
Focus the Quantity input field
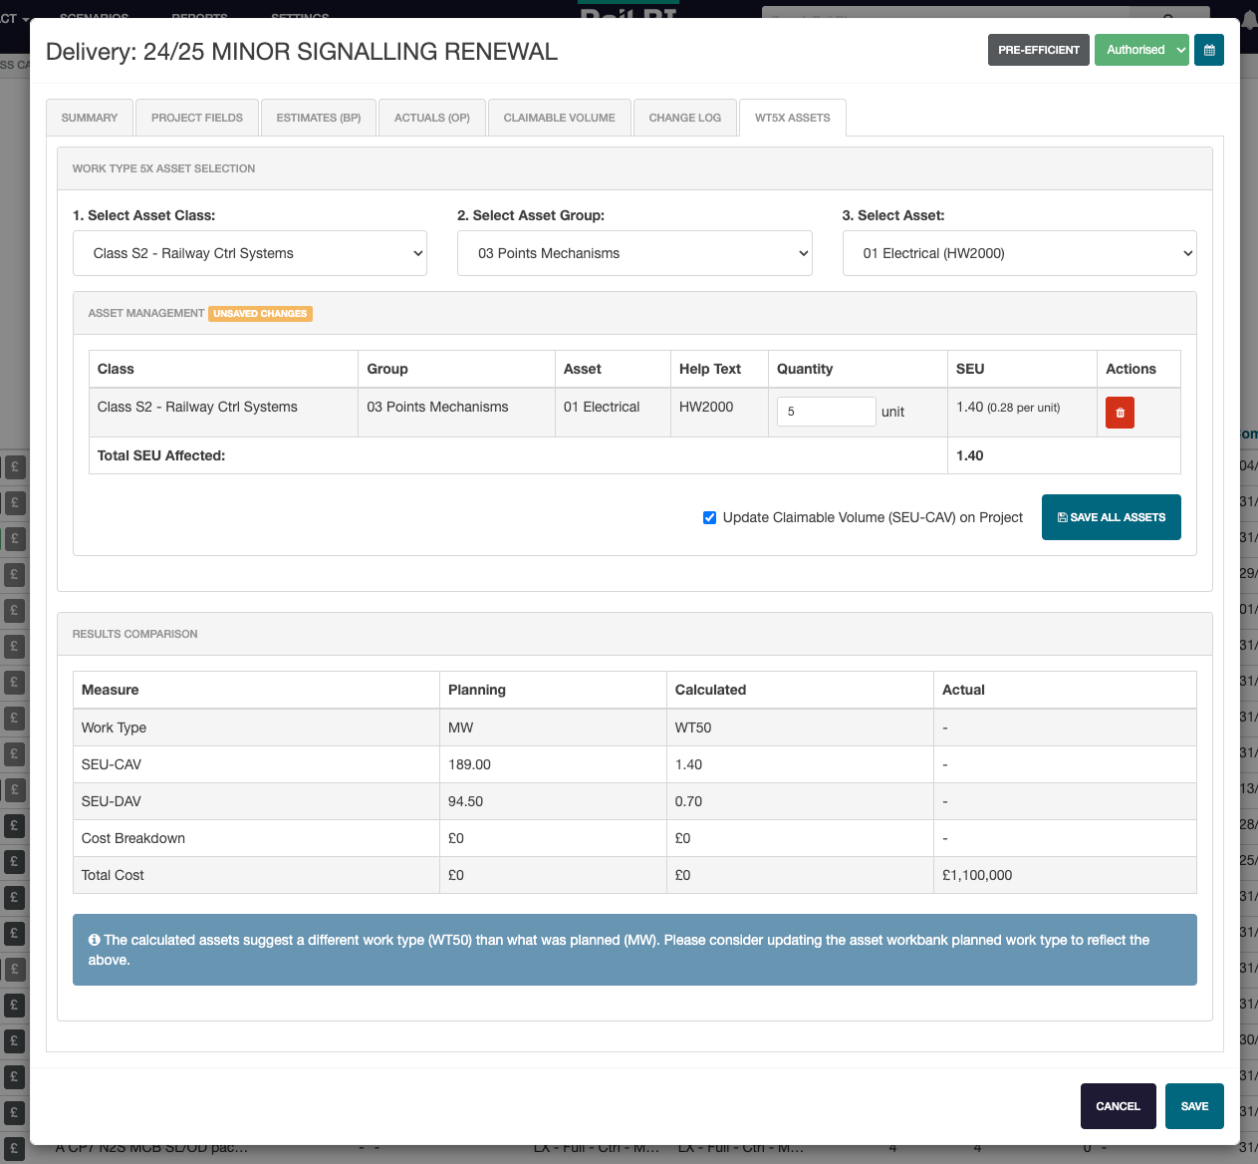[826, 412]
